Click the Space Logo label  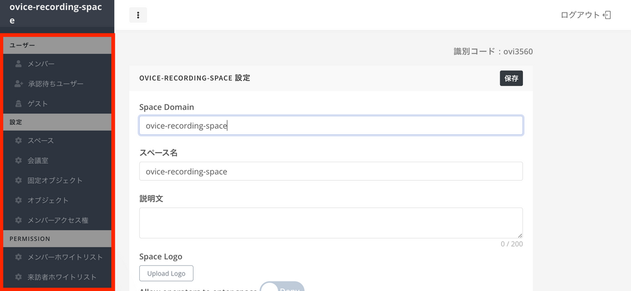coord(161,256)
